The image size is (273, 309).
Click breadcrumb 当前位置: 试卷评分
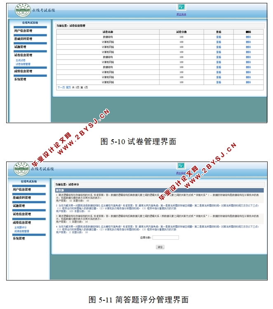tap(67, 185)
